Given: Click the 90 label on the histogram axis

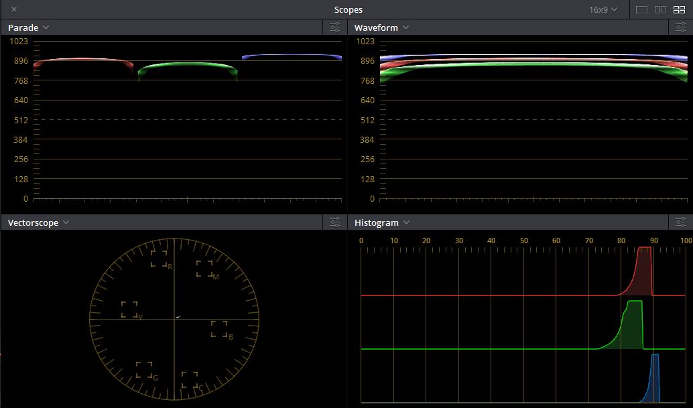Looking at the screenshot, I should coord(653,241).
